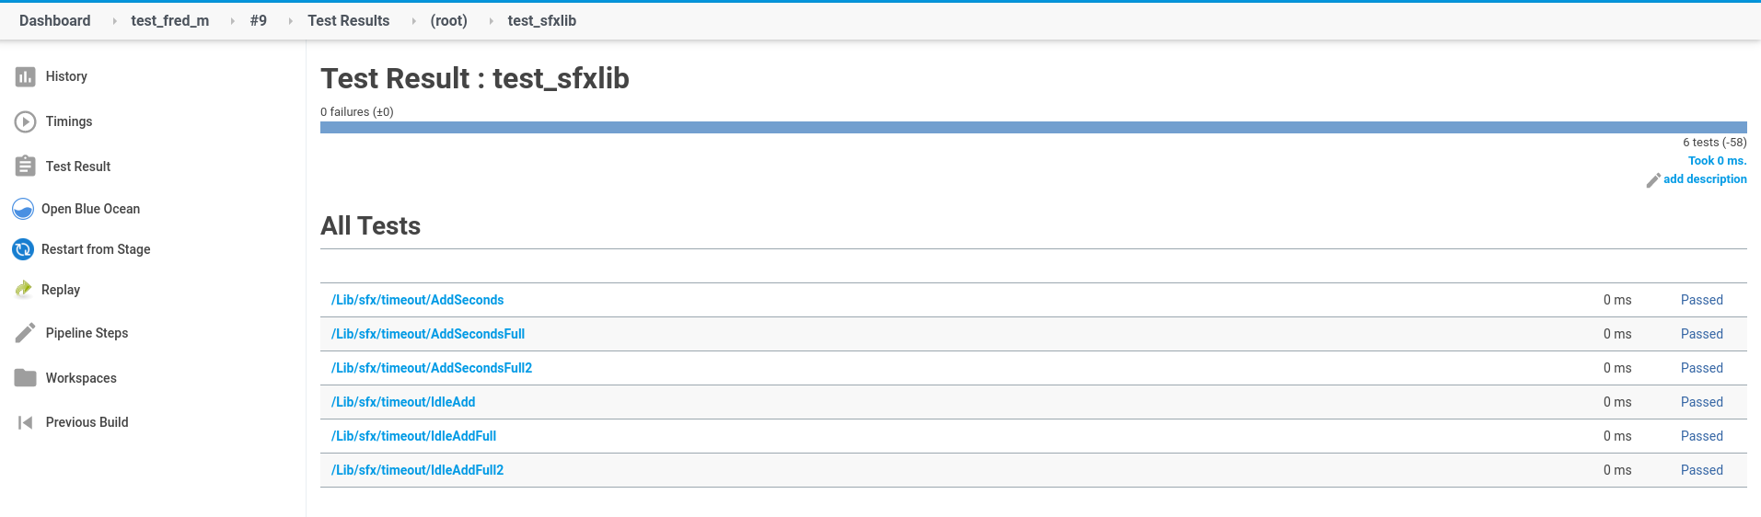Open the AddSecondsFull2 test link

431,368
